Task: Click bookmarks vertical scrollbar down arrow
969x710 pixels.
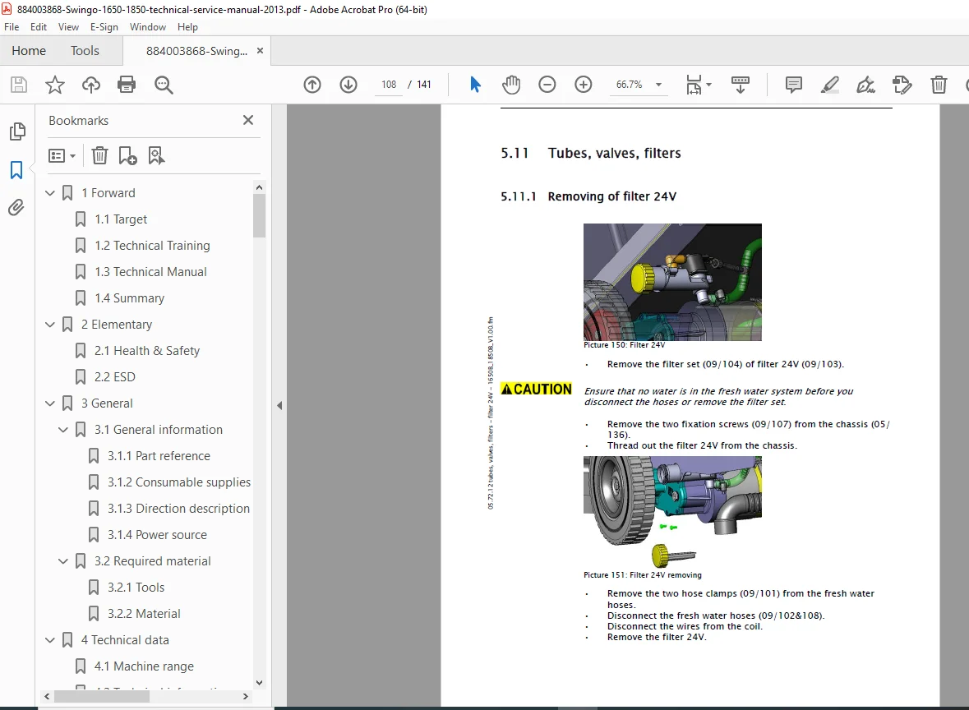Action: (x=259, y=683)
